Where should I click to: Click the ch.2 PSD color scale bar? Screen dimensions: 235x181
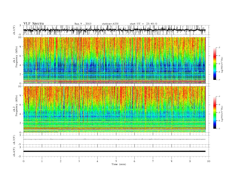pos(215,112)
